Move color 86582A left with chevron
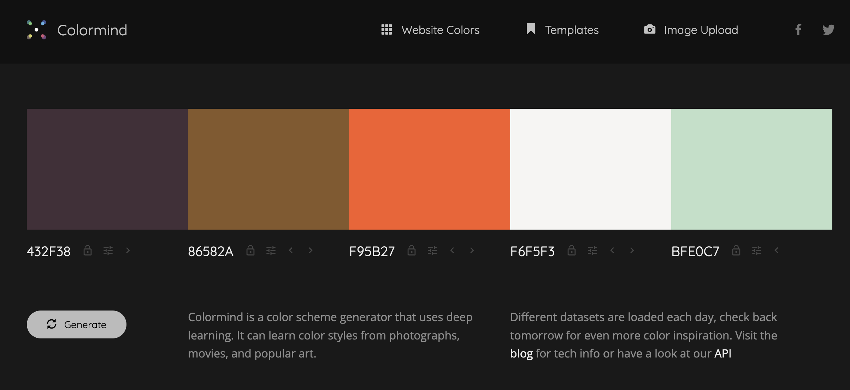Viewport: 850px width, 390px height. 291,250
